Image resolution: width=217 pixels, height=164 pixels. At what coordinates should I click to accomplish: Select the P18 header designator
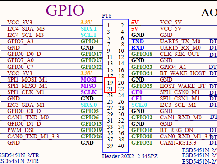click(x=106, y=16)
